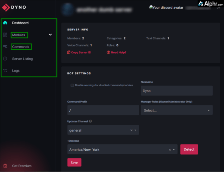Click the BOT SETTINGS heading
Image resolution: width=224 pixels, height=172 pixels.
79,73
